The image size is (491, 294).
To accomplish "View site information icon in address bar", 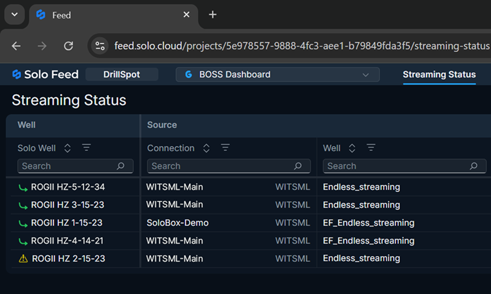I will coord(100,46).
